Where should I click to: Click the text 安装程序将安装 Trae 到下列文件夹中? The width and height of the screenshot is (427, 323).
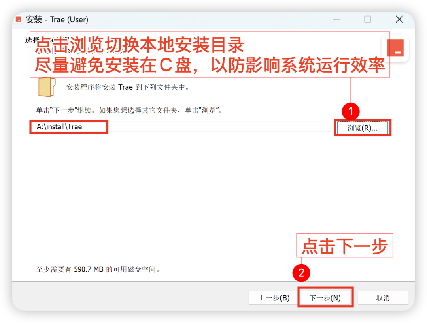[128, 87]
